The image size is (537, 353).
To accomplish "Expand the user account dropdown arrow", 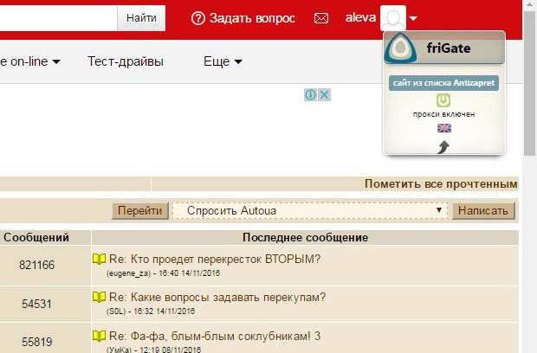I will point(414,18).
